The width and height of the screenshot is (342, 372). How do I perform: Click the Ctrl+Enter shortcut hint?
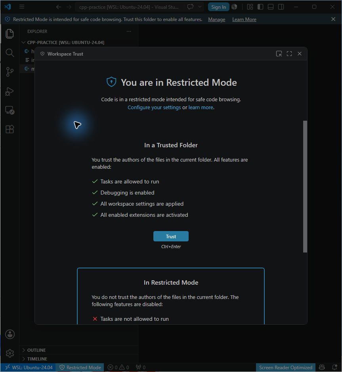point(171,247)
